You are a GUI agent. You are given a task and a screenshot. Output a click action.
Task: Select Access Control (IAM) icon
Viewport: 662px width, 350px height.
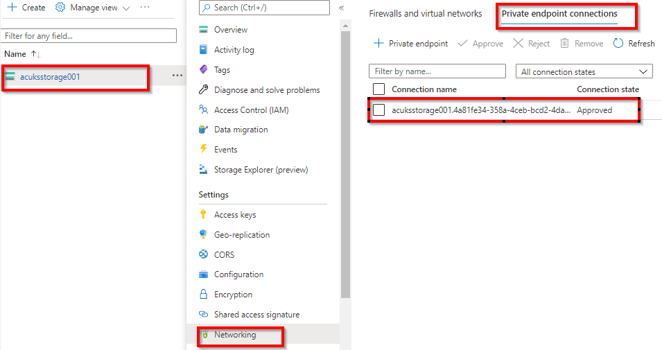point(203,110)
